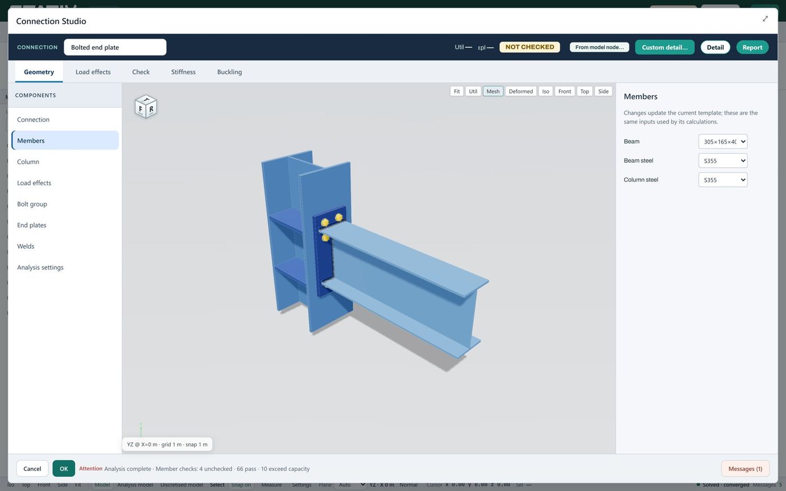This screenshot has height=491, width=786.
Task: Select End plates component
Action: tap(65, 225)
